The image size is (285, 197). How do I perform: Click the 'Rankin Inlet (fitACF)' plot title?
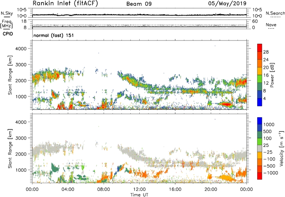[x=65, y=4]
